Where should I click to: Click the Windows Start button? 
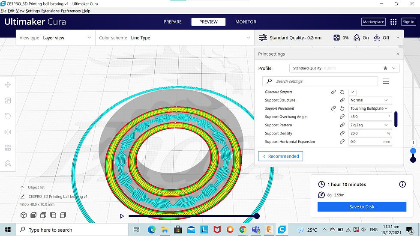(8, 230)
